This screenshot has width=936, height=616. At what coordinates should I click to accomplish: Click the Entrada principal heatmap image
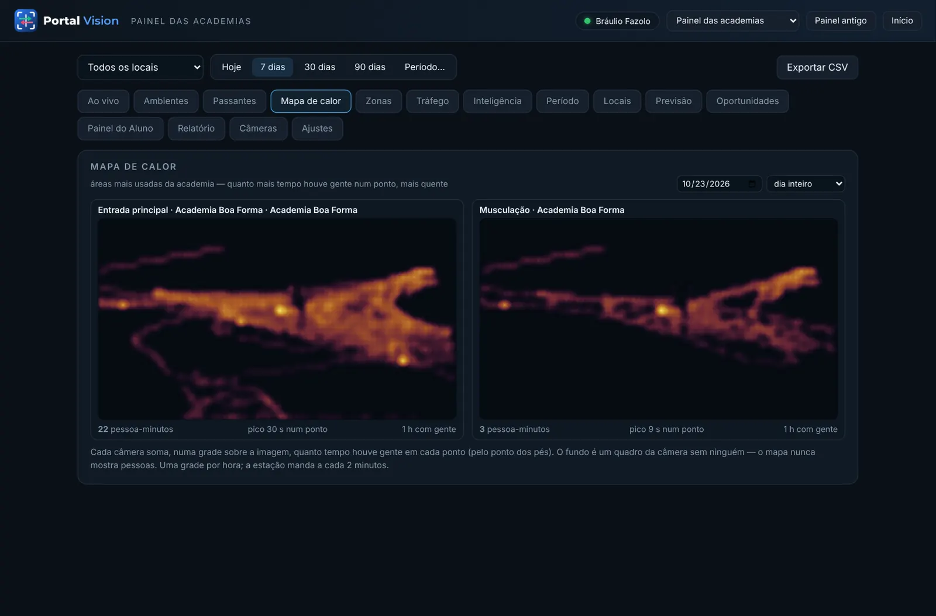[x=277, y=319]
